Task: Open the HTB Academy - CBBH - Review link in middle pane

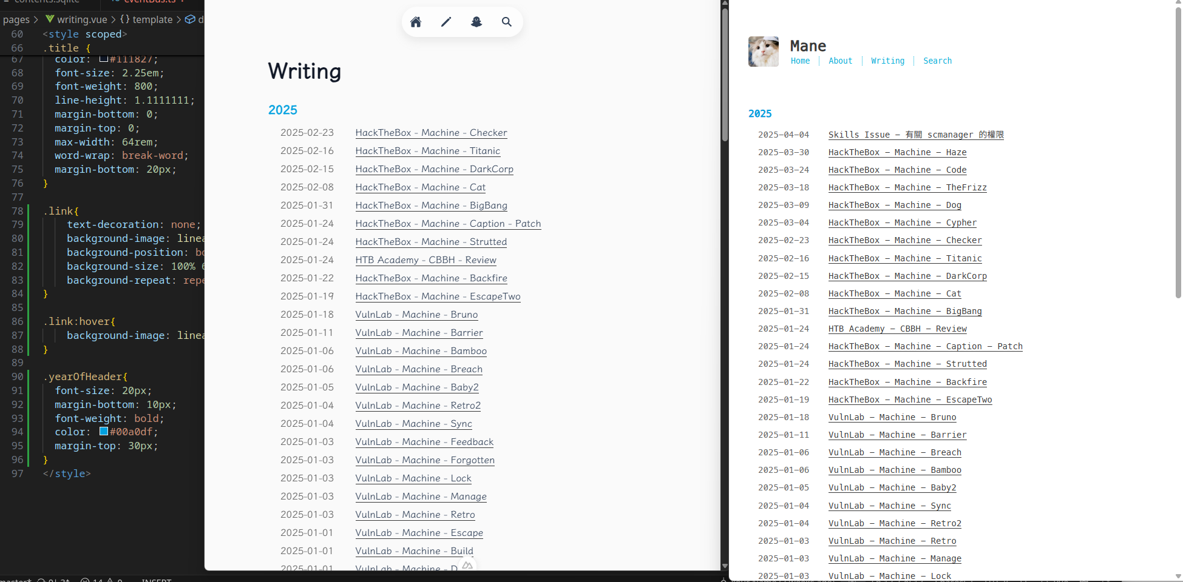Action: (x=425, y=260)
